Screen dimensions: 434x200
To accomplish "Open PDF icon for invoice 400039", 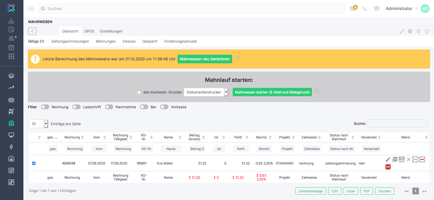I will click(x=395, y=159).
